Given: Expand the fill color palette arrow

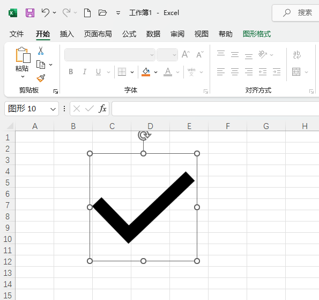Looking at the screenshot, I should [x=155, y=72].
